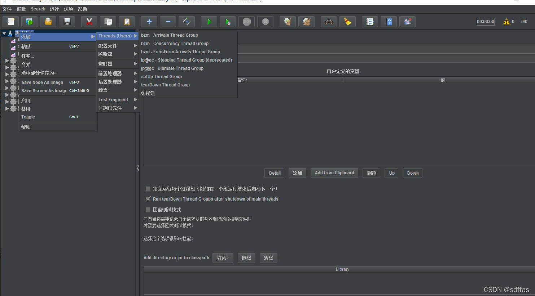Open the 定时器 submenu
Screen dimensions: 535x296
point(118,64)
